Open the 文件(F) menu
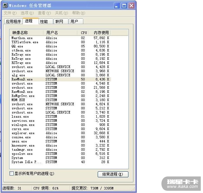Viewport: 203px width, 193px height. tap(10, 13)
